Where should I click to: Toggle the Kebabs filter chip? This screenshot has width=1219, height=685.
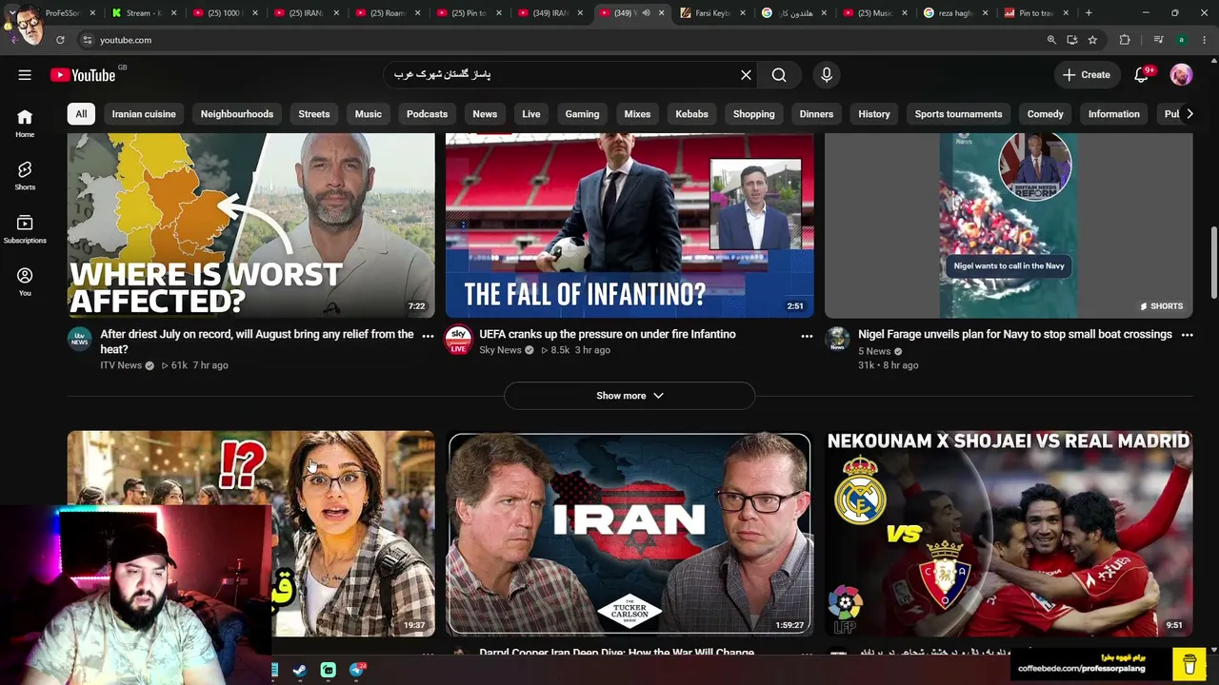coord(691,114)
